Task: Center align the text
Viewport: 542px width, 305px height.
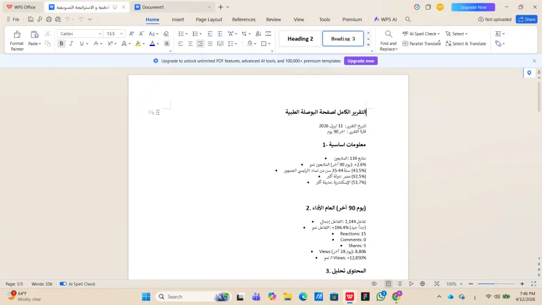Action: (190, 43)
